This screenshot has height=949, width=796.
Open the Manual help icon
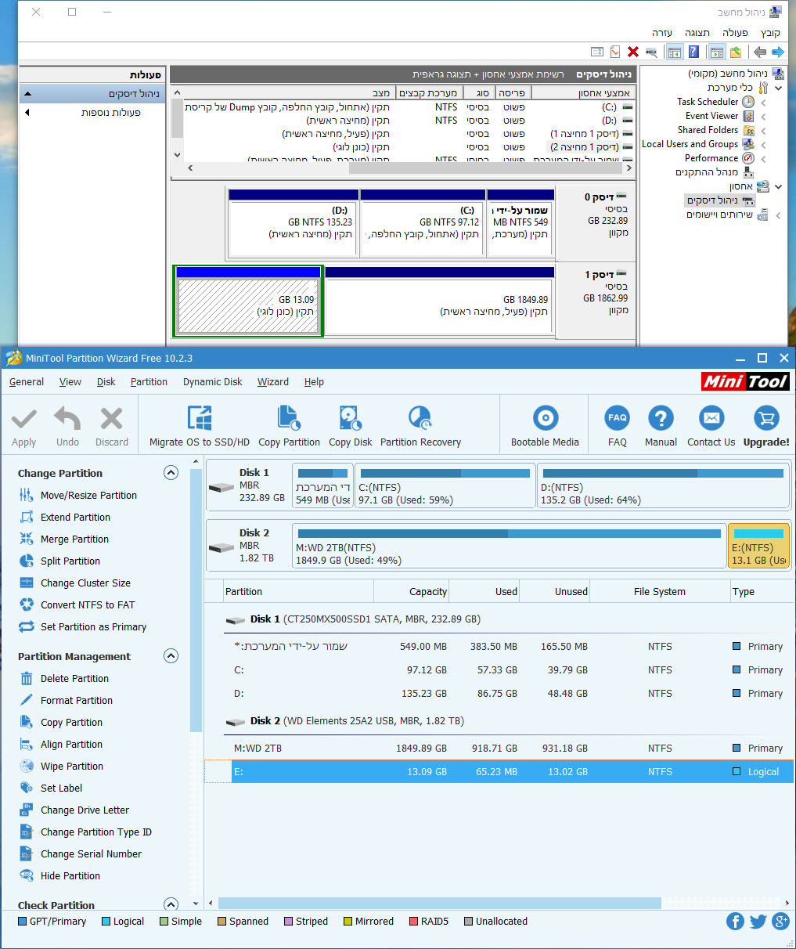point(661,418)
